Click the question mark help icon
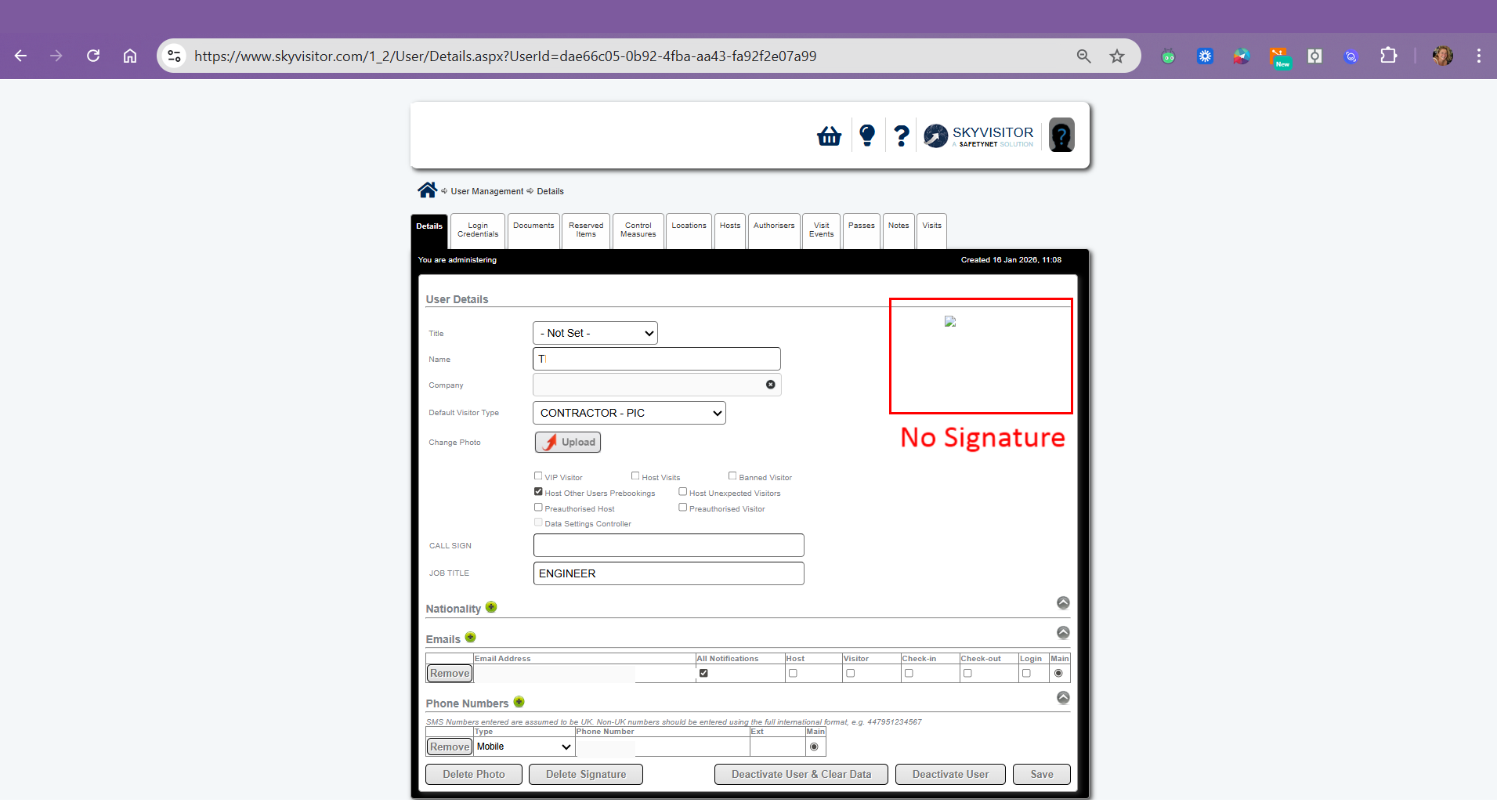This screenshot has width=1497, height=810. [x=902, y=136]
